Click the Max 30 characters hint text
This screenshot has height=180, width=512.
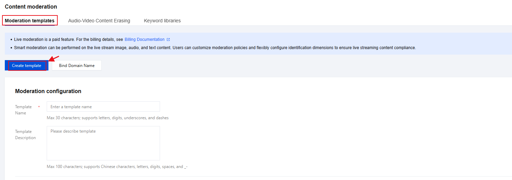[x=107, y=118]
